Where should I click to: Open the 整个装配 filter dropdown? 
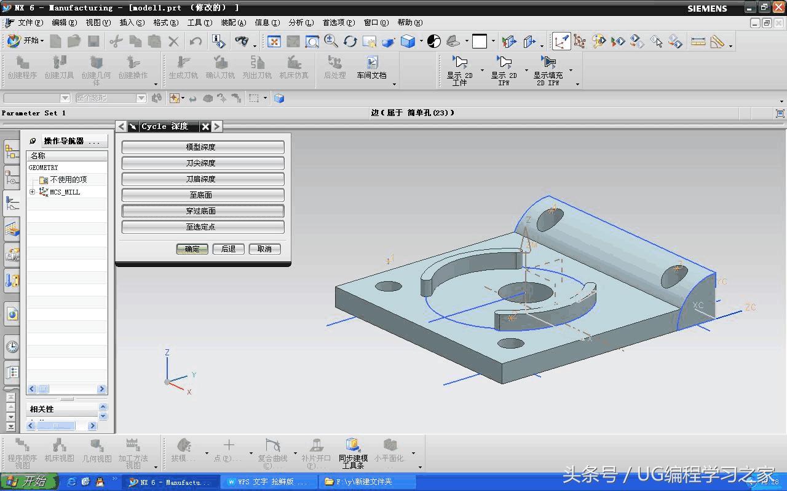pos(141,98)
